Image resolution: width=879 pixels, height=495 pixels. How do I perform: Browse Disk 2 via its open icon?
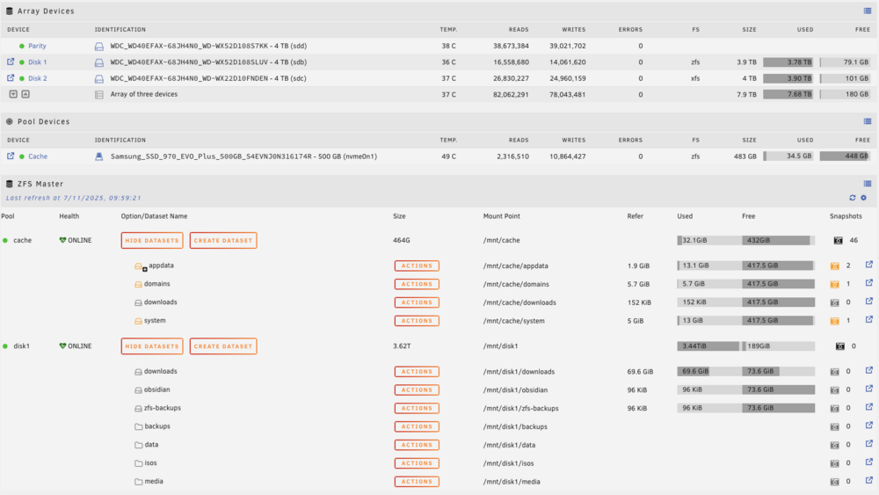coord(11,78)
